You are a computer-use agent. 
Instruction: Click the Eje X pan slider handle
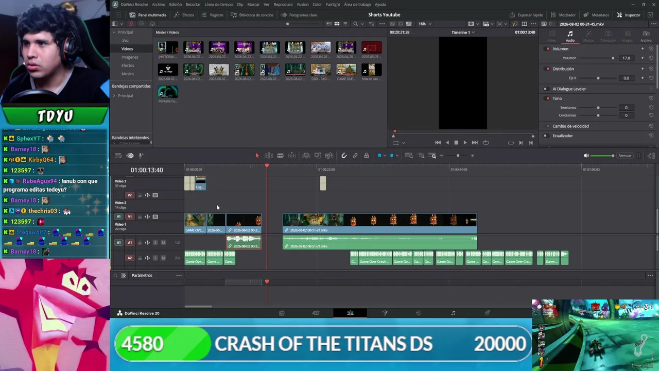tap(598, 78)
